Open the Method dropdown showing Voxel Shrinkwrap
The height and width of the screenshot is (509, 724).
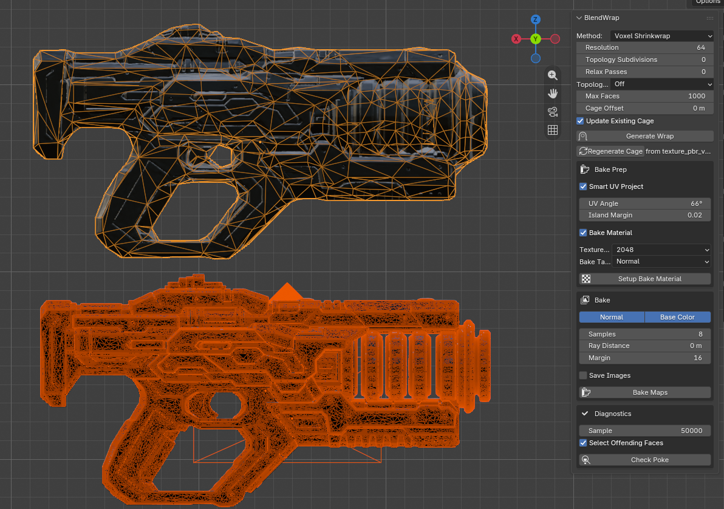point(662,36)
